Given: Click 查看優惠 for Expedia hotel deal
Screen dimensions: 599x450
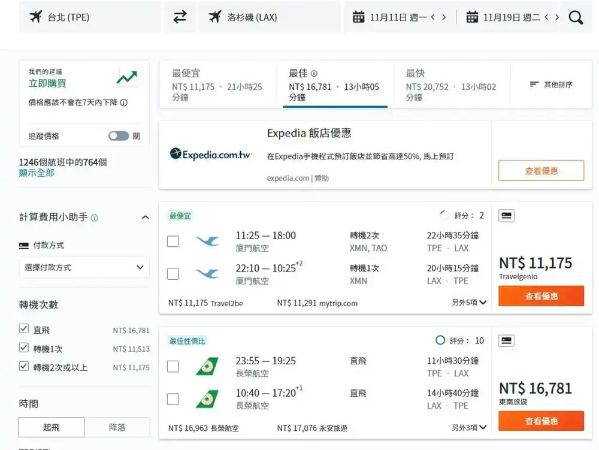Looking at the screenshot, I should tap(541, 170).
